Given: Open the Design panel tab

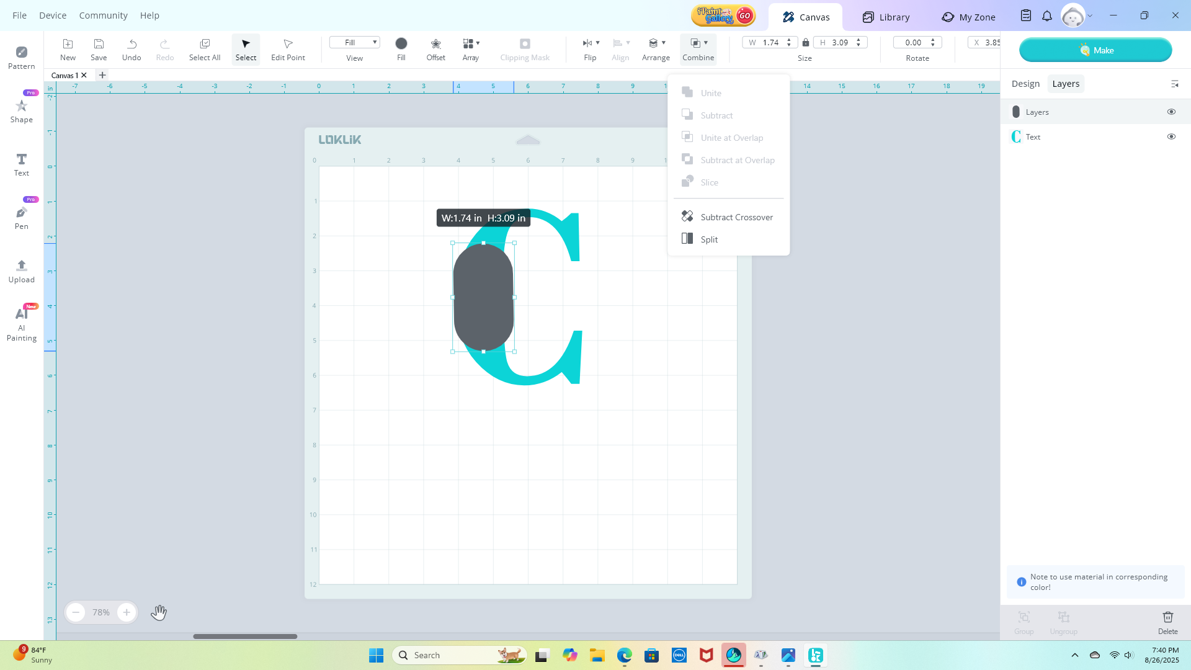Looking at the screenshot, I should click(1025, 84).
